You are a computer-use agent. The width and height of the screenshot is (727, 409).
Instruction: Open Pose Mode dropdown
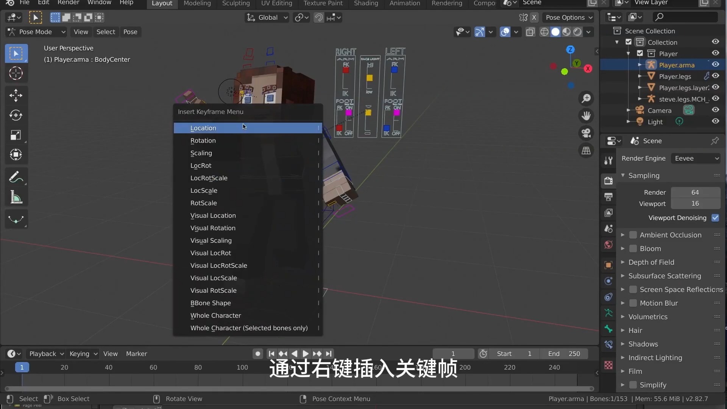[36, 32]
